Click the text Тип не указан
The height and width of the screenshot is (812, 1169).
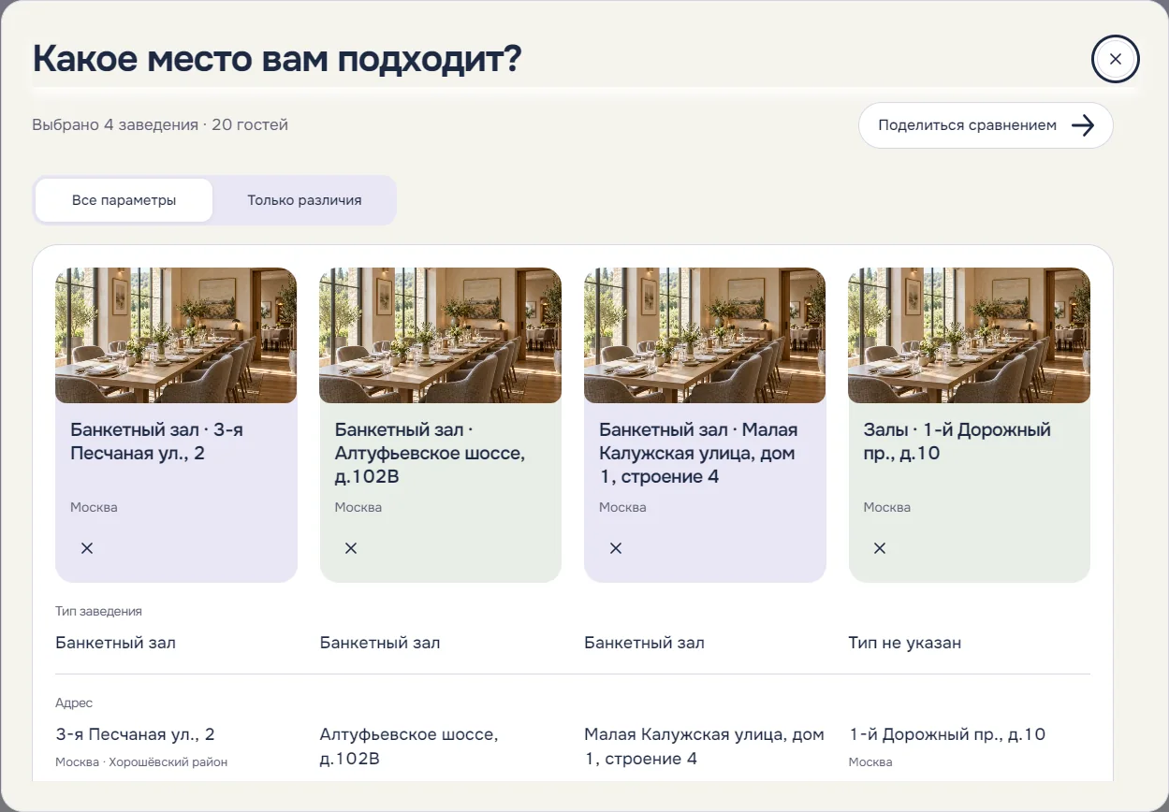(904, 643)
